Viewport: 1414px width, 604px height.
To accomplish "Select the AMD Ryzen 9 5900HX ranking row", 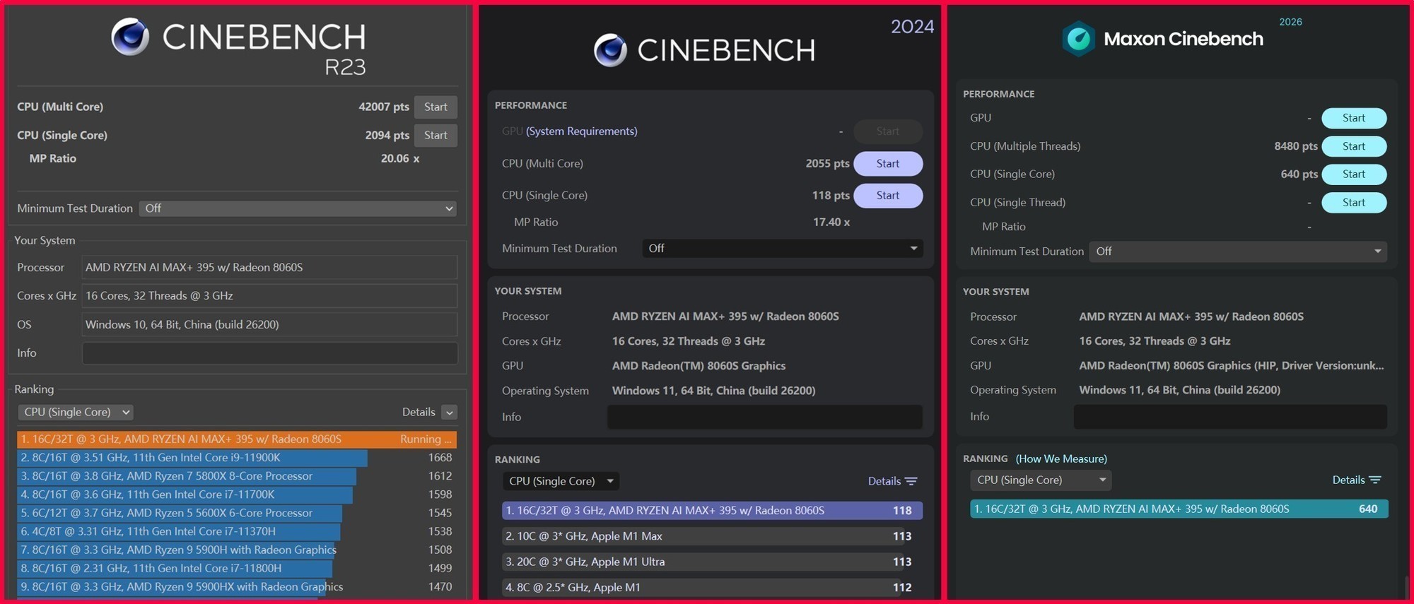I will point(237,586).
